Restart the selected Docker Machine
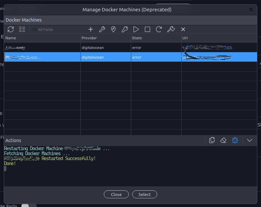The width and height of the screenshot is (261, 207). [159, 29]
